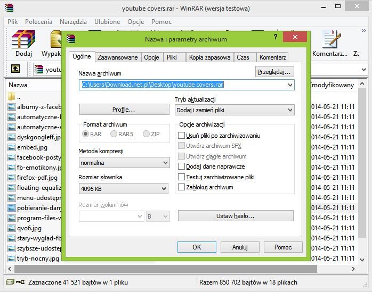Click the Pomoc button in dialog
The height and width of the screenshot is (292, 372).
pyautogui.click(x=283, y=247)
